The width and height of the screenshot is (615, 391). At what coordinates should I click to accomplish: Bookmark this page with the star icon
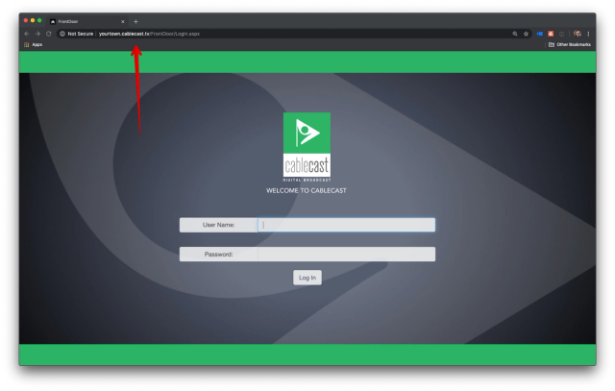[x=526, y=34]
